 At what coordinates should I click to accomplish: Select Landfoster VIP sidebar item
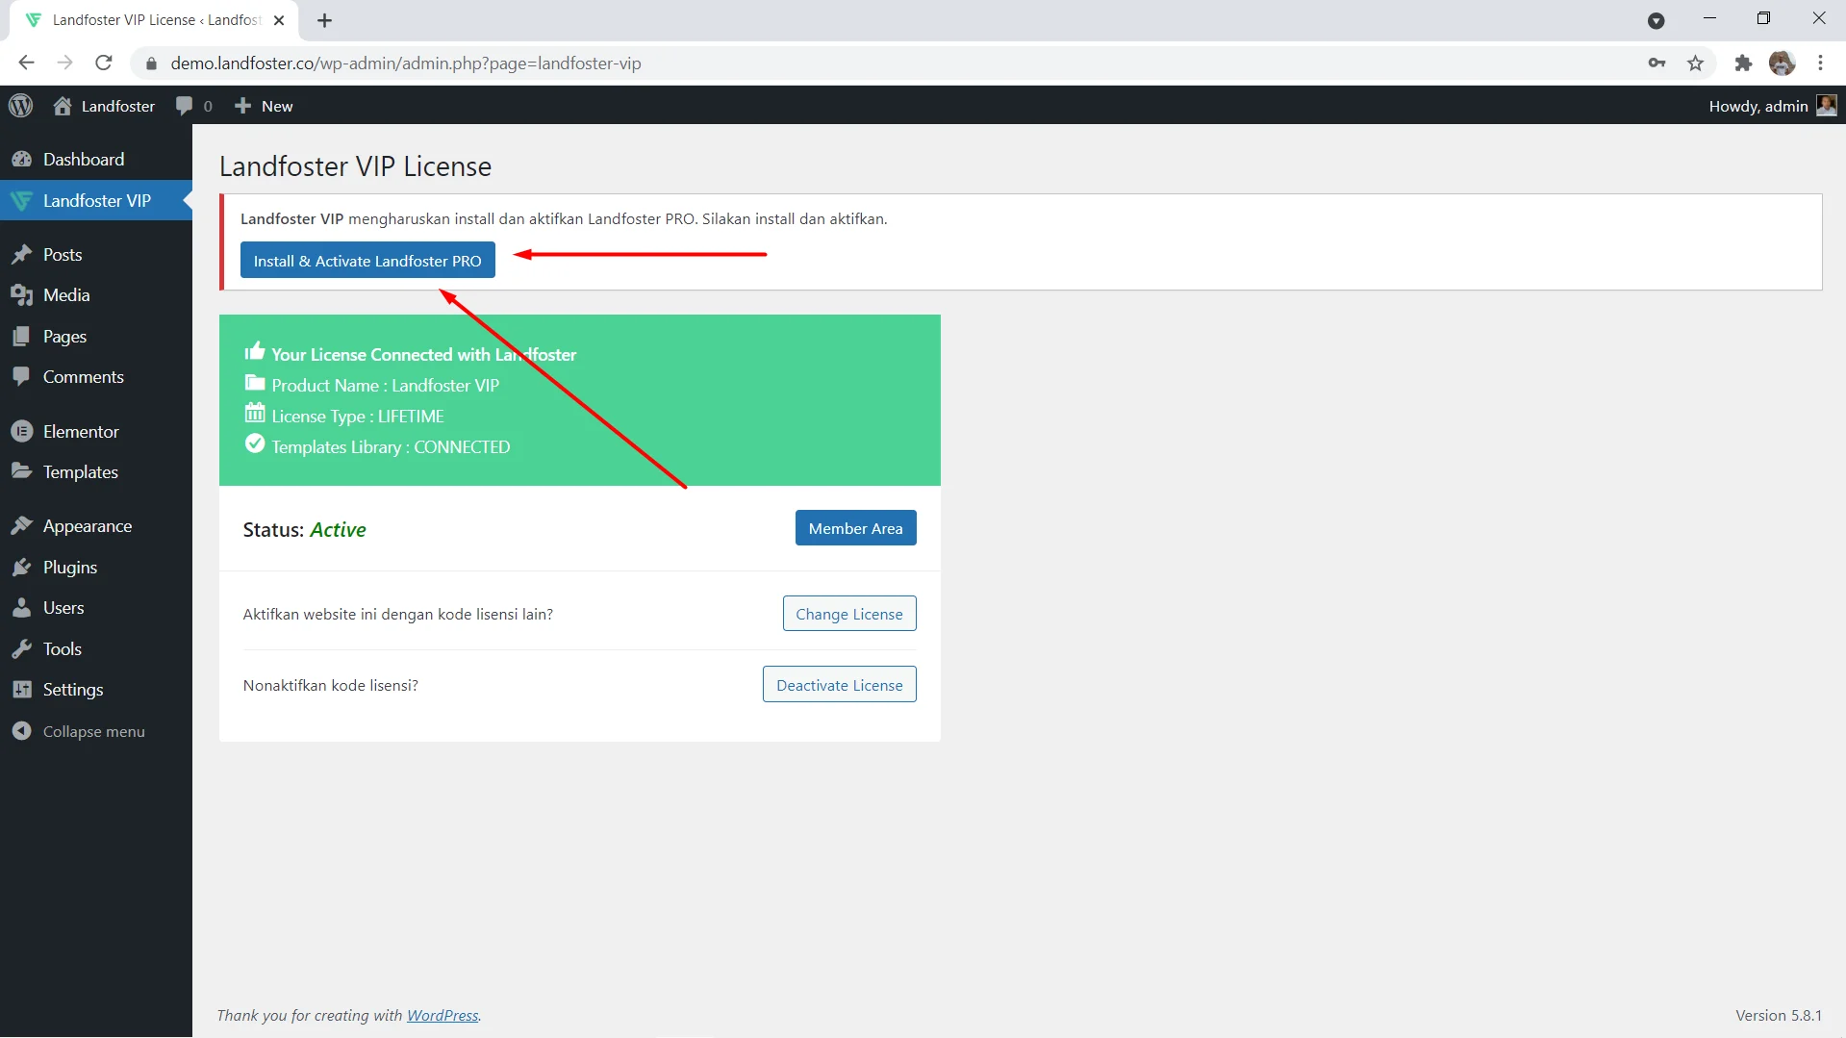[x=96, y=201]
